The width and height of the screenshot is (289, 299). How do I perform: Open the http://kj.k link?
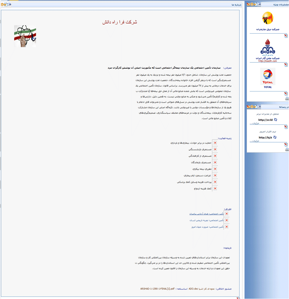click(265, 137)
